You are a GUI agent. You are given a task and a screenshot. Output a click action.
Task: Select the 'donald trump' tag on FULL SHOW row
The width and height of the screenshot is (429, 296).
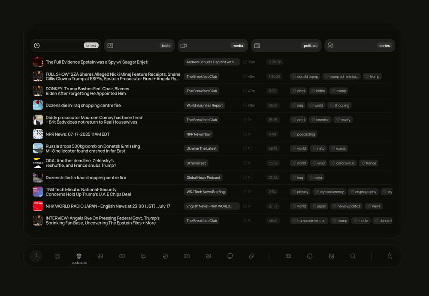click(305, 77)
